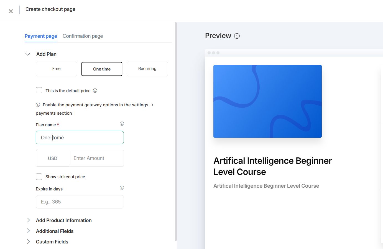Open the Payment page tab
The image size is (383, 249).
pos(41,36)
